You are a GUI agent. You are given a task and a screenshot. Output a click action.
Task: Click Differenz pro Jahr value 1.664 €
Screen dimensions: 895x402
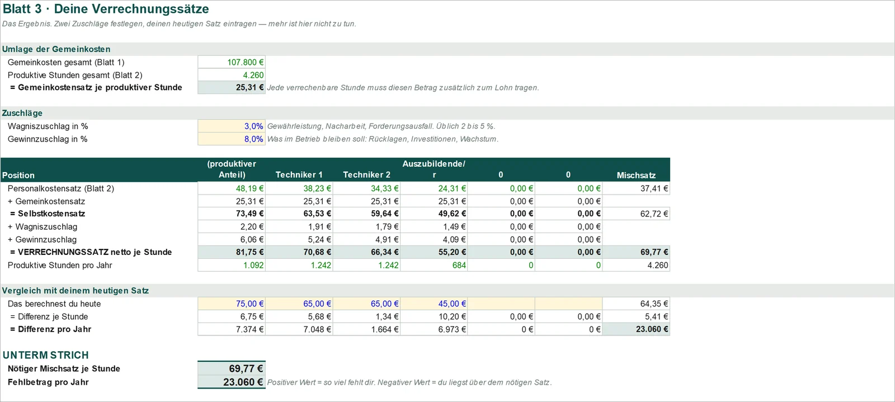[367, 329]
